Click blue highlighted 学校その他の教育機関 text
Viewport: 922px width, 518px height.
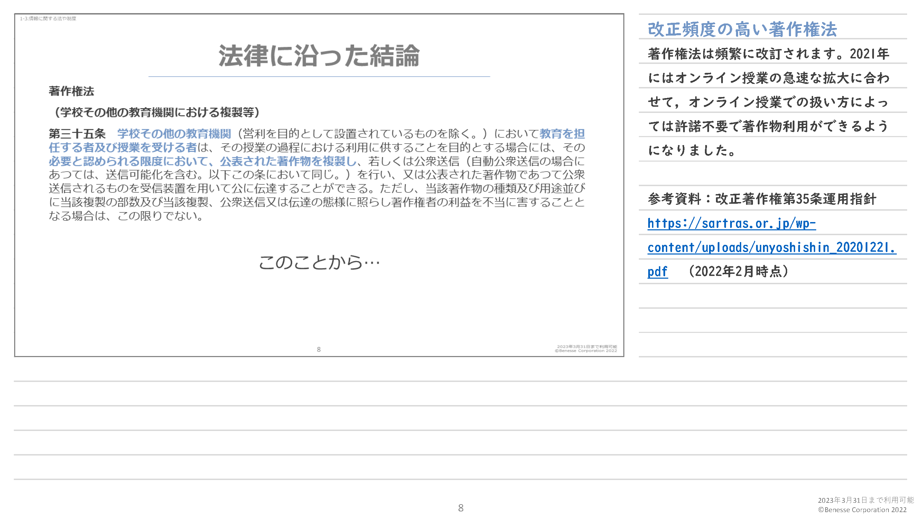click(x=174, y=134)
